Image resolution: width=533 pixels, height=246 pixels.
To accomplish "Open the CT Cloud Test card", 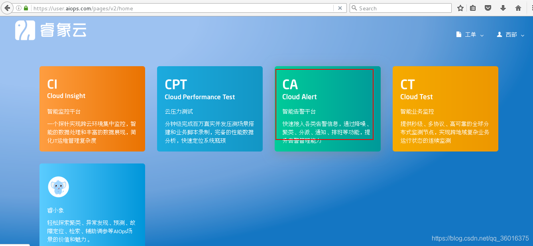I will (x=445, y=109).
